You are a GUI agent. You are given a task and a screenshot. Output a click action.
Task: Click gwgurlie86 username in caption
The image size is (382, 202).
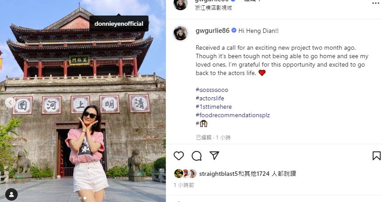(x=213, y=31)
